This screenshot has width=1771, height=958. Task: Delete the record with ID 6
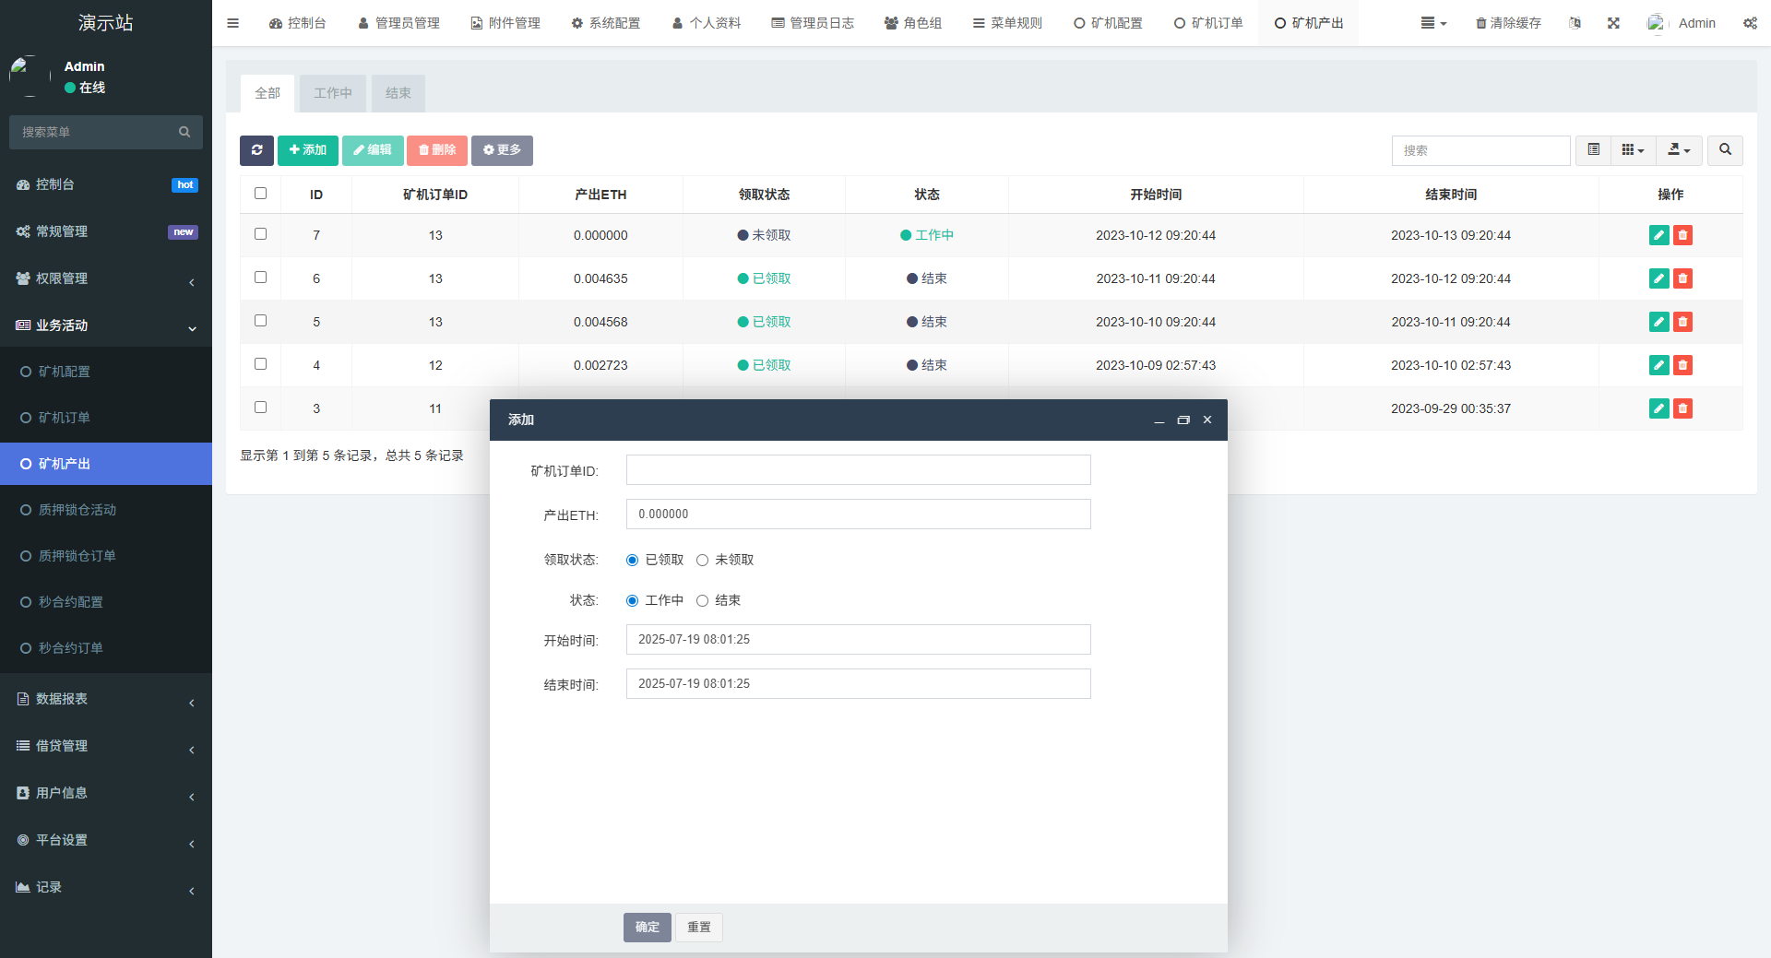[x=1682, y=278]
